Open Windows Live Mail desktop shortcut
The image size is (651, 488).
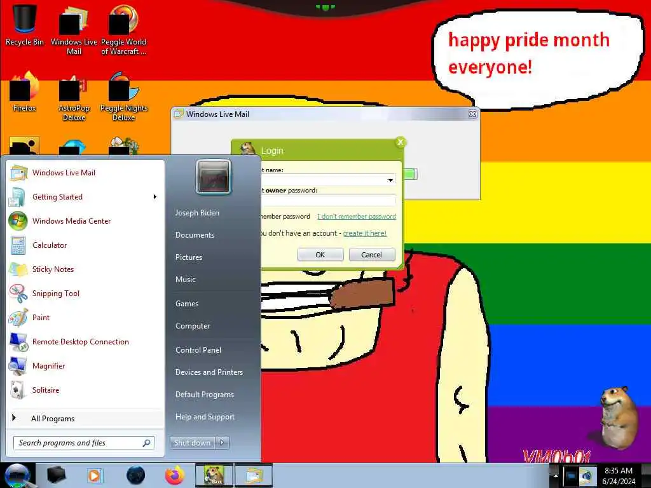pyautogui.click(x=74, y=30)
